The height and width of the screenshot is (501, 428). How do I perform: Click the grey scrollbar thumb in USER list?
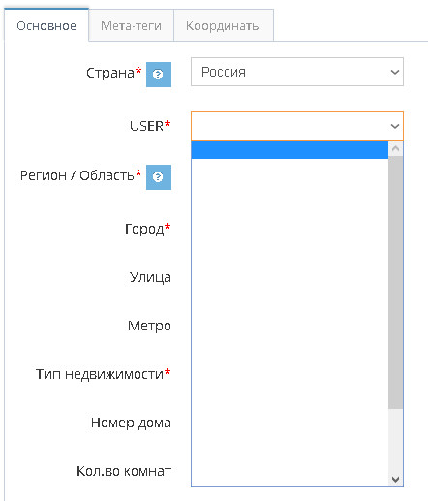395,283
